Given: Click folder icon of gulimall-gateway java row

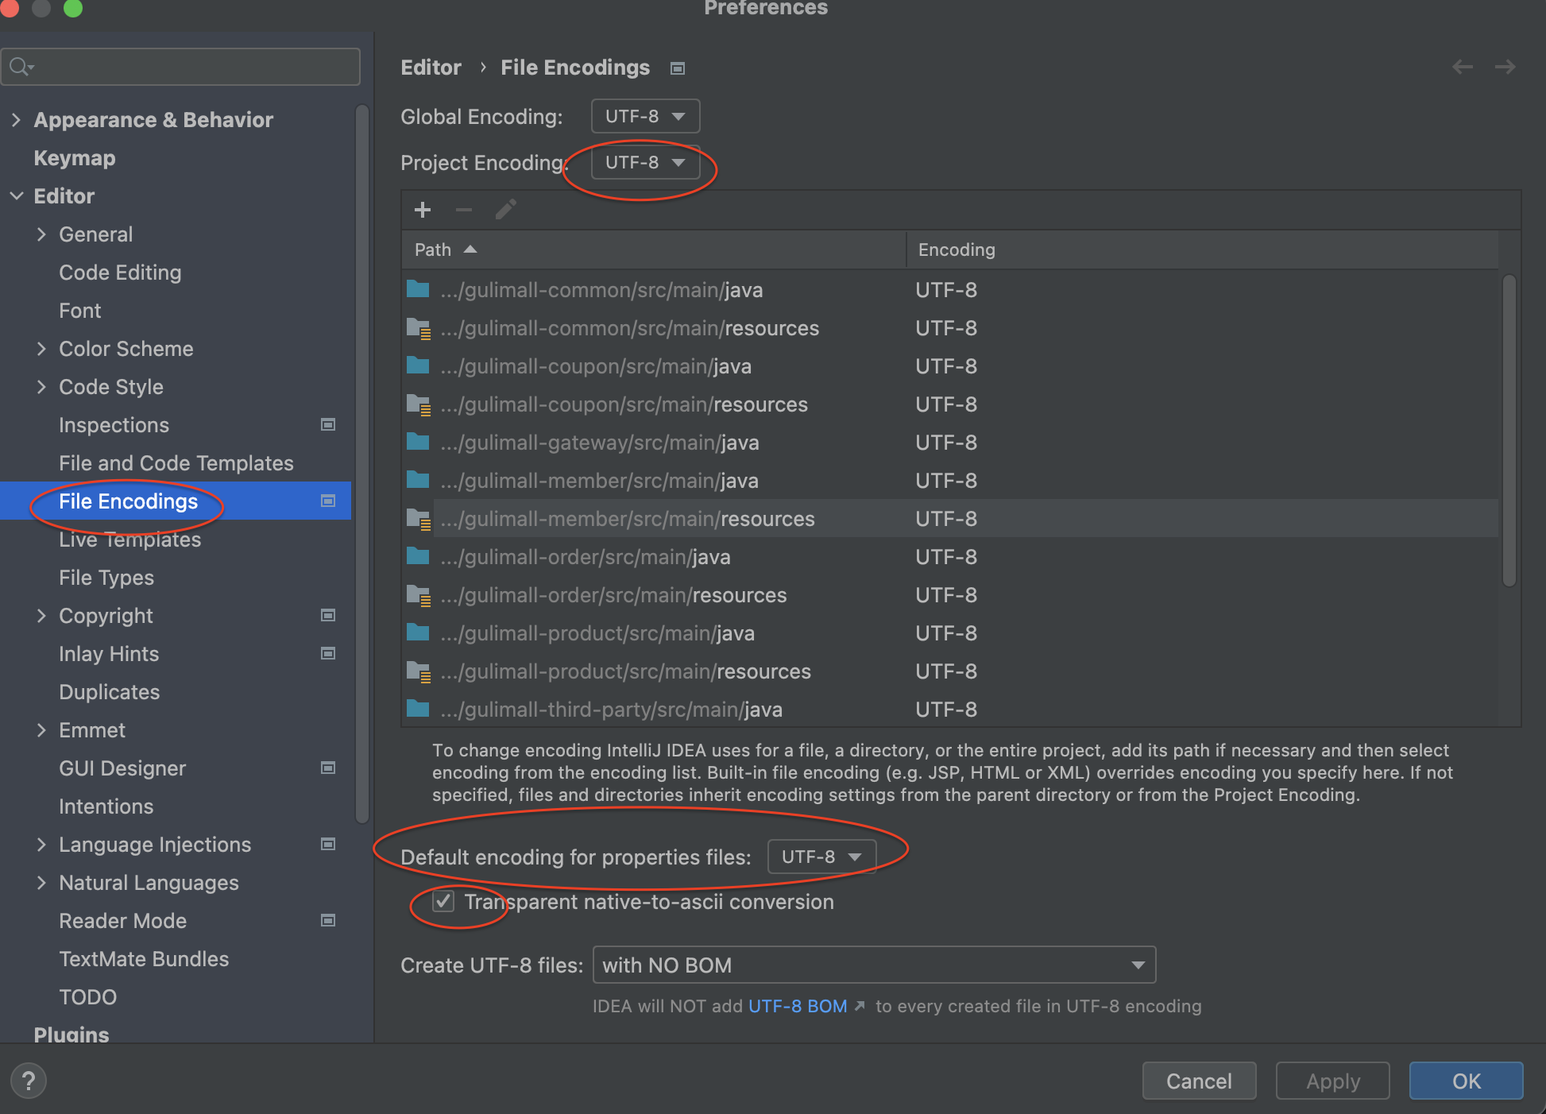Looking at the screenshot, I should [418, 442].
